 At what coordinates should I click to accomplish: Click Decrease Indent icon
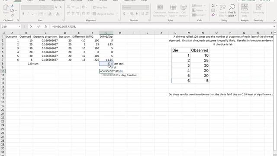coord(84,14)
